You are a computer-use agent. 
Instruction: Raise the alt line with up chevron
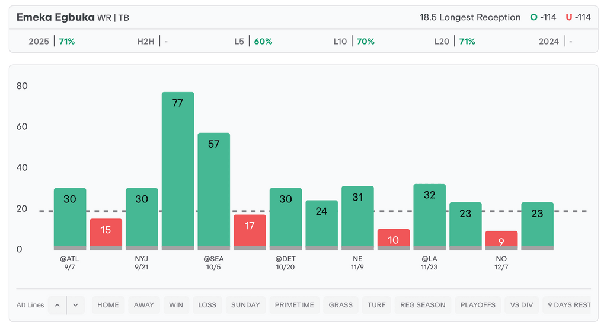(x=57, y=305)
